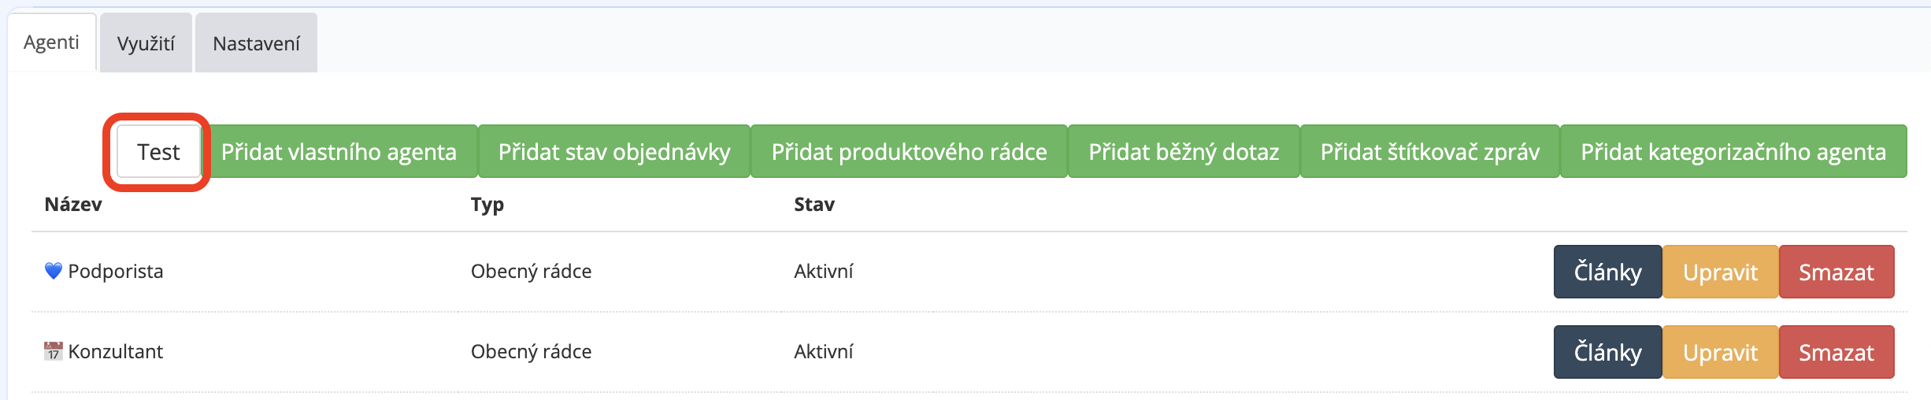Click Přidat vlastního agenta
Viewport: 1931px width, 400px height.
339,151
